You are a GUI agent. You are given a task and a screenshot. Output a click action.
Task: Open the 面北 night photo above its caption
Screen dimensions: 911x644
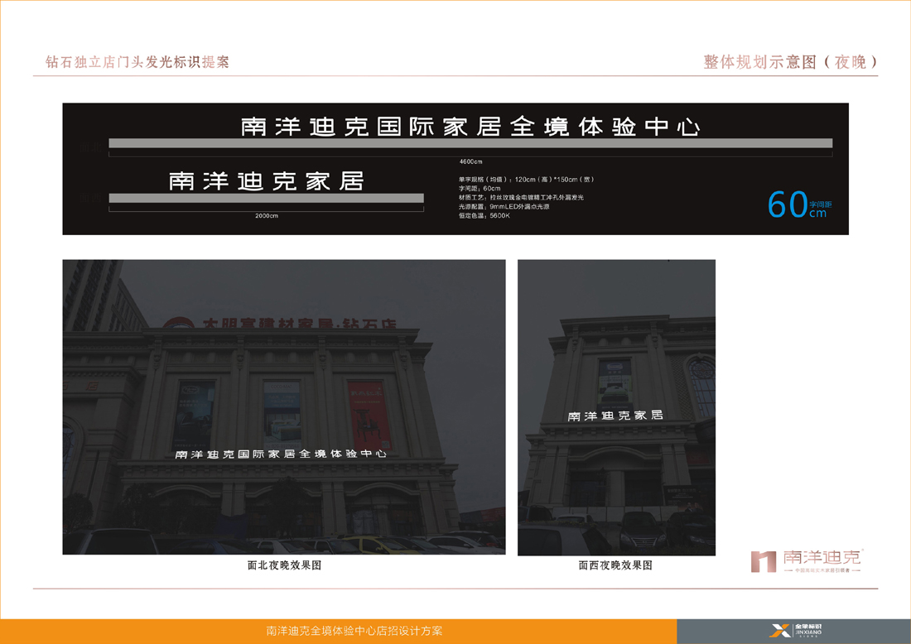[x=284, y=407]
